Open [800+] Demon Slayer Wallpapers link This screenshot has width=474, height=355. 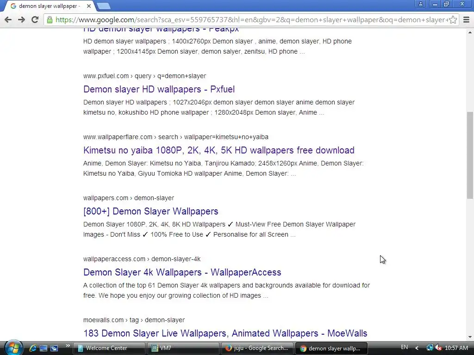[x=150, y=211]
